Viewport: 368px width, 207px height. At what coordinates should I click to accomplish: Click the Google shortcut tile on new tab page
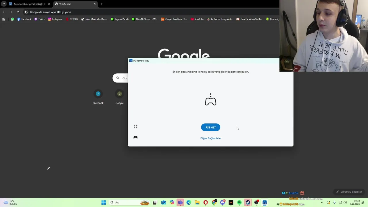click(x=120, y=97)
